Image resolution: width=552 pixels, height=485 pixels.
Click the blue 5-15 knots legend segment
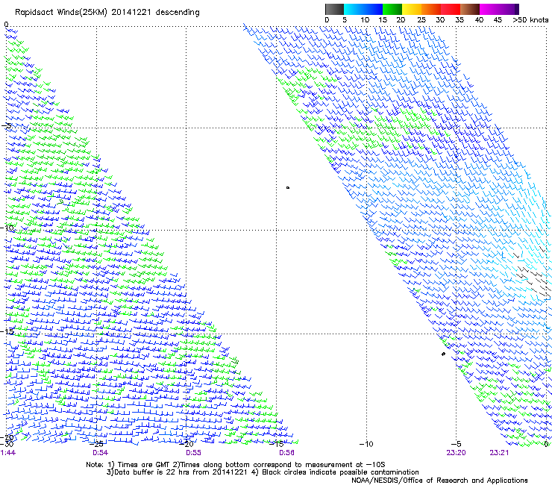[363, 9]
